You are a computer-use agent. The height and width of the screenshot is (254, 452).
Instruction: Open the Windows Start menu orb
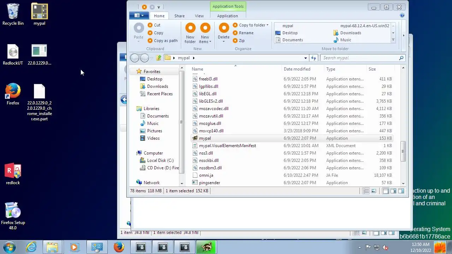pyautogui.click(x=9, y=247)
